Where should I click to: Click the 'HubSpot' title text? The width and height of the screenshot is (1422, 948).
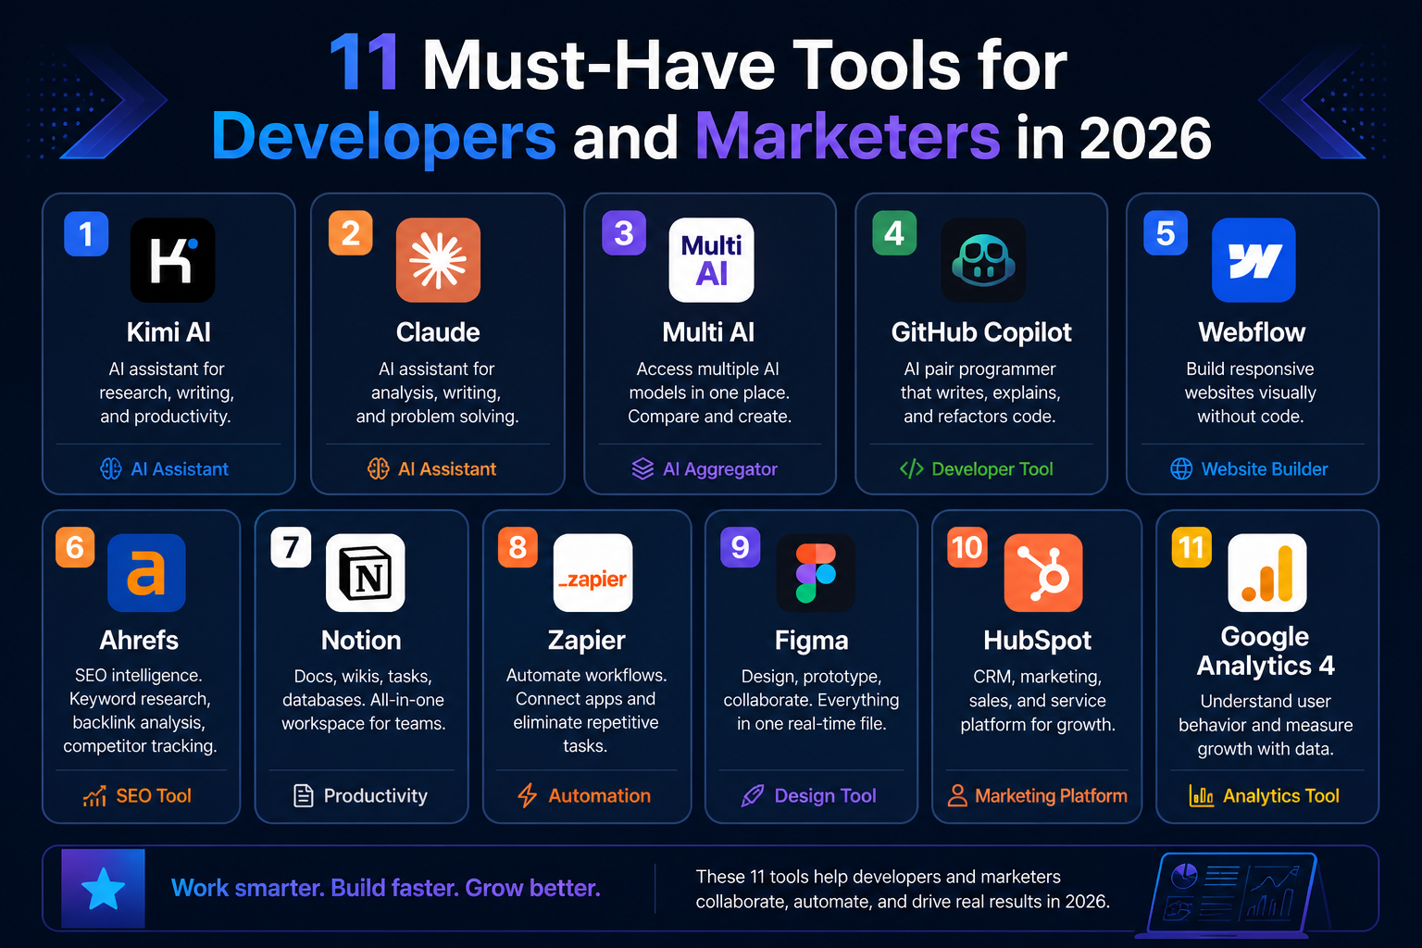point(1037,641)
